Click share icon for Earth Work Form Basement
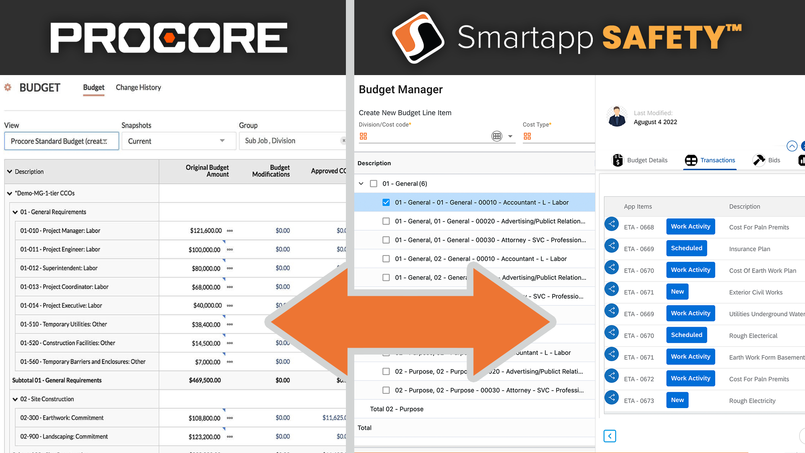 612,354
